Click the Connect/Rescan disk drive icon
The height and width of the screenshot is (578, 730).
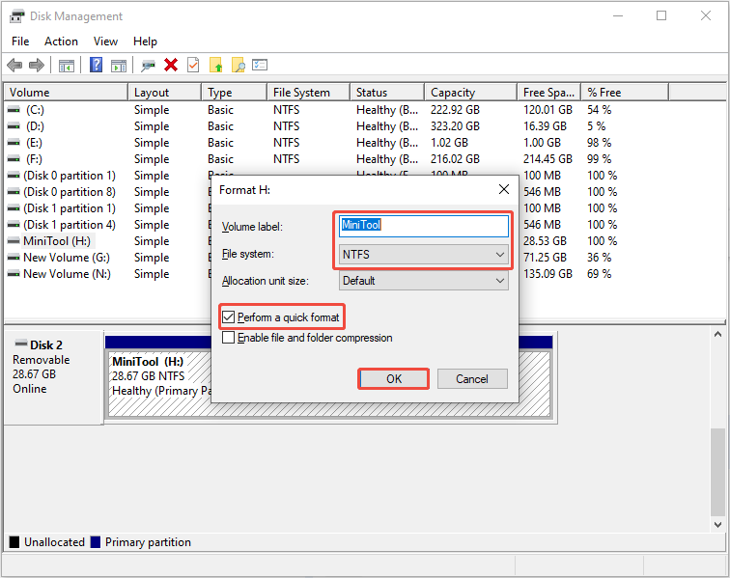[x=148, y=66]
